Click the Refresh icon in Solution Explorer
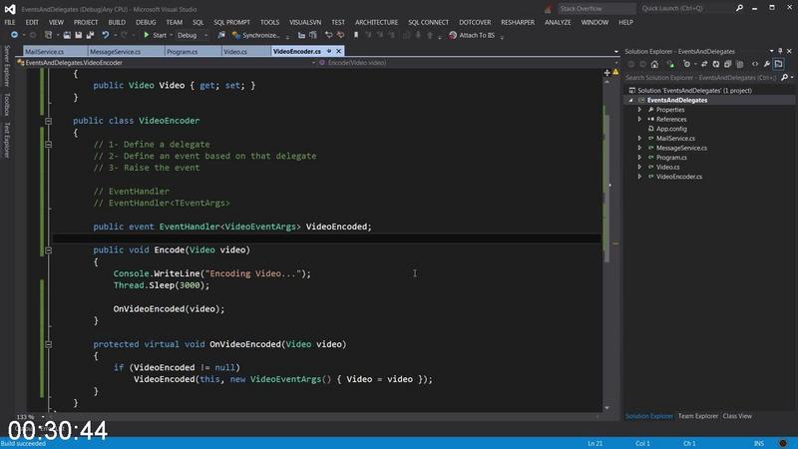 [x=715, y=64]
